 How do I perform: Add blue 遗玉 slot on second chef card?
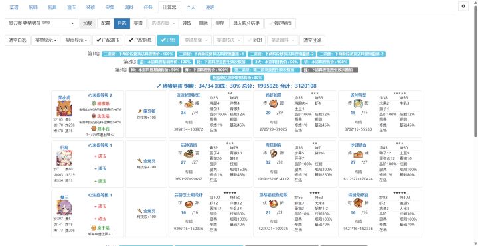(x=100, y=168)
